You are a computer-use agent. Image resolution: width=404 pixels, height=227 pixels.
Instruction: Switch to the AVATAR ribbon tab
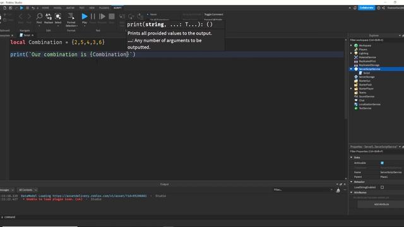[x=70, y=8]
